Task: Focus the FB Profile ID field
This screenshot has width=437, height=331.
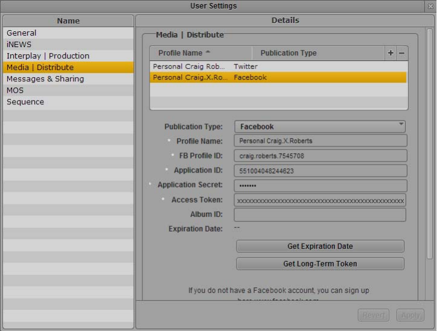Action: click(321, 156)
